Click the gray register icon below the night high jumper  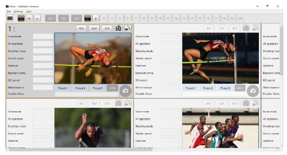(x=240, y=88)
